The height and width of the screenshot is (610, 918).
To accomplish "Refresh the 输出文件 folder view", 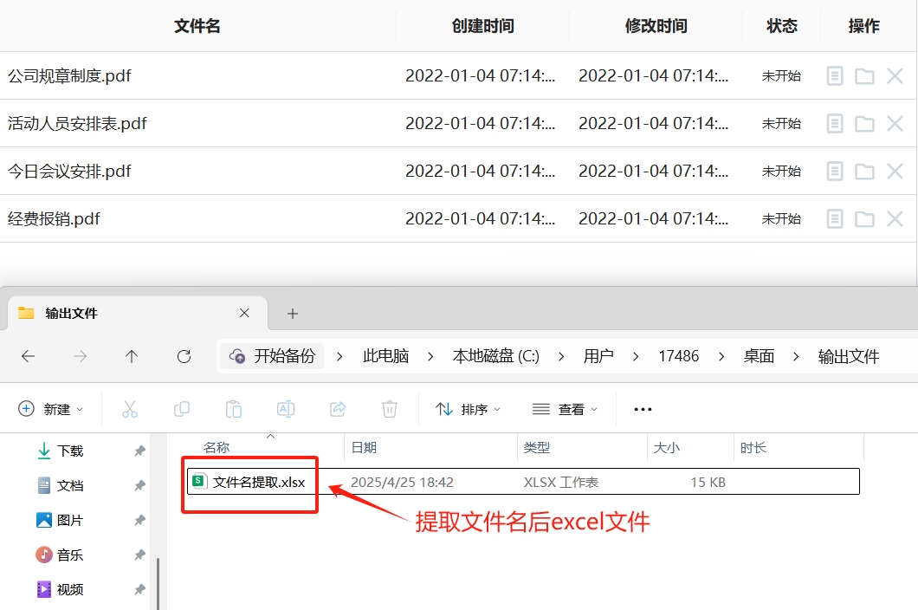I will (x=184, y=356).
